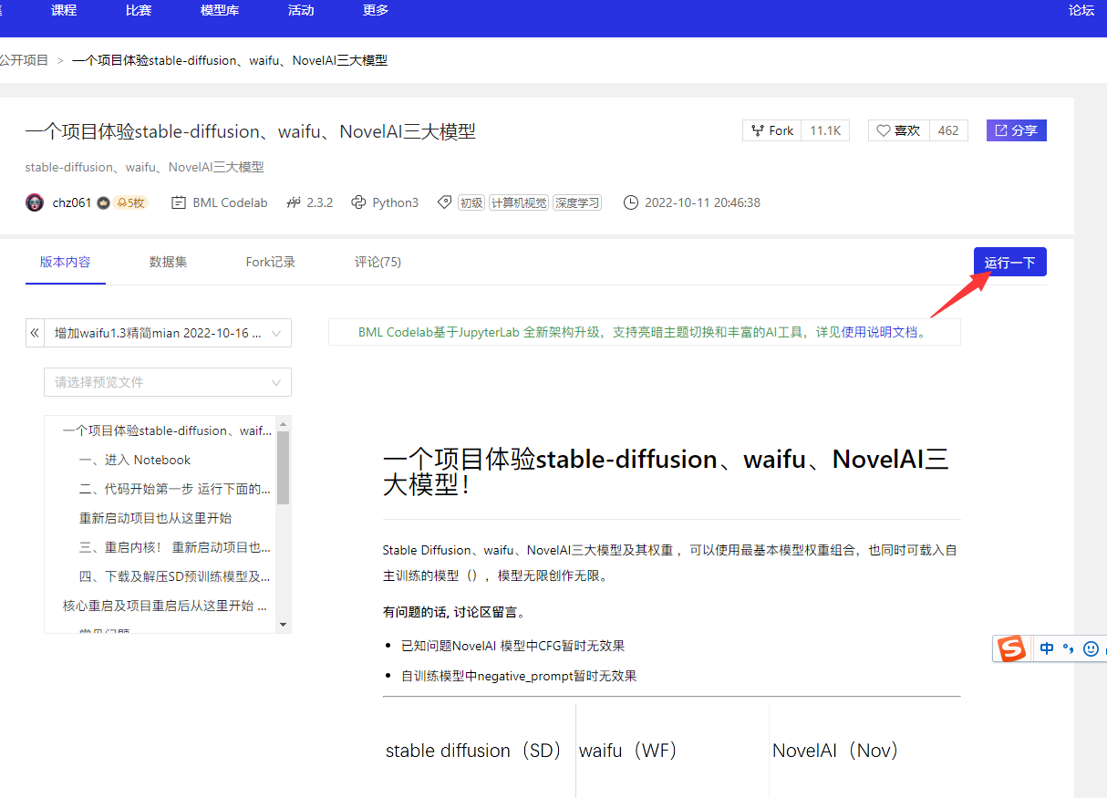Click the 深度学习 tag

577,202
